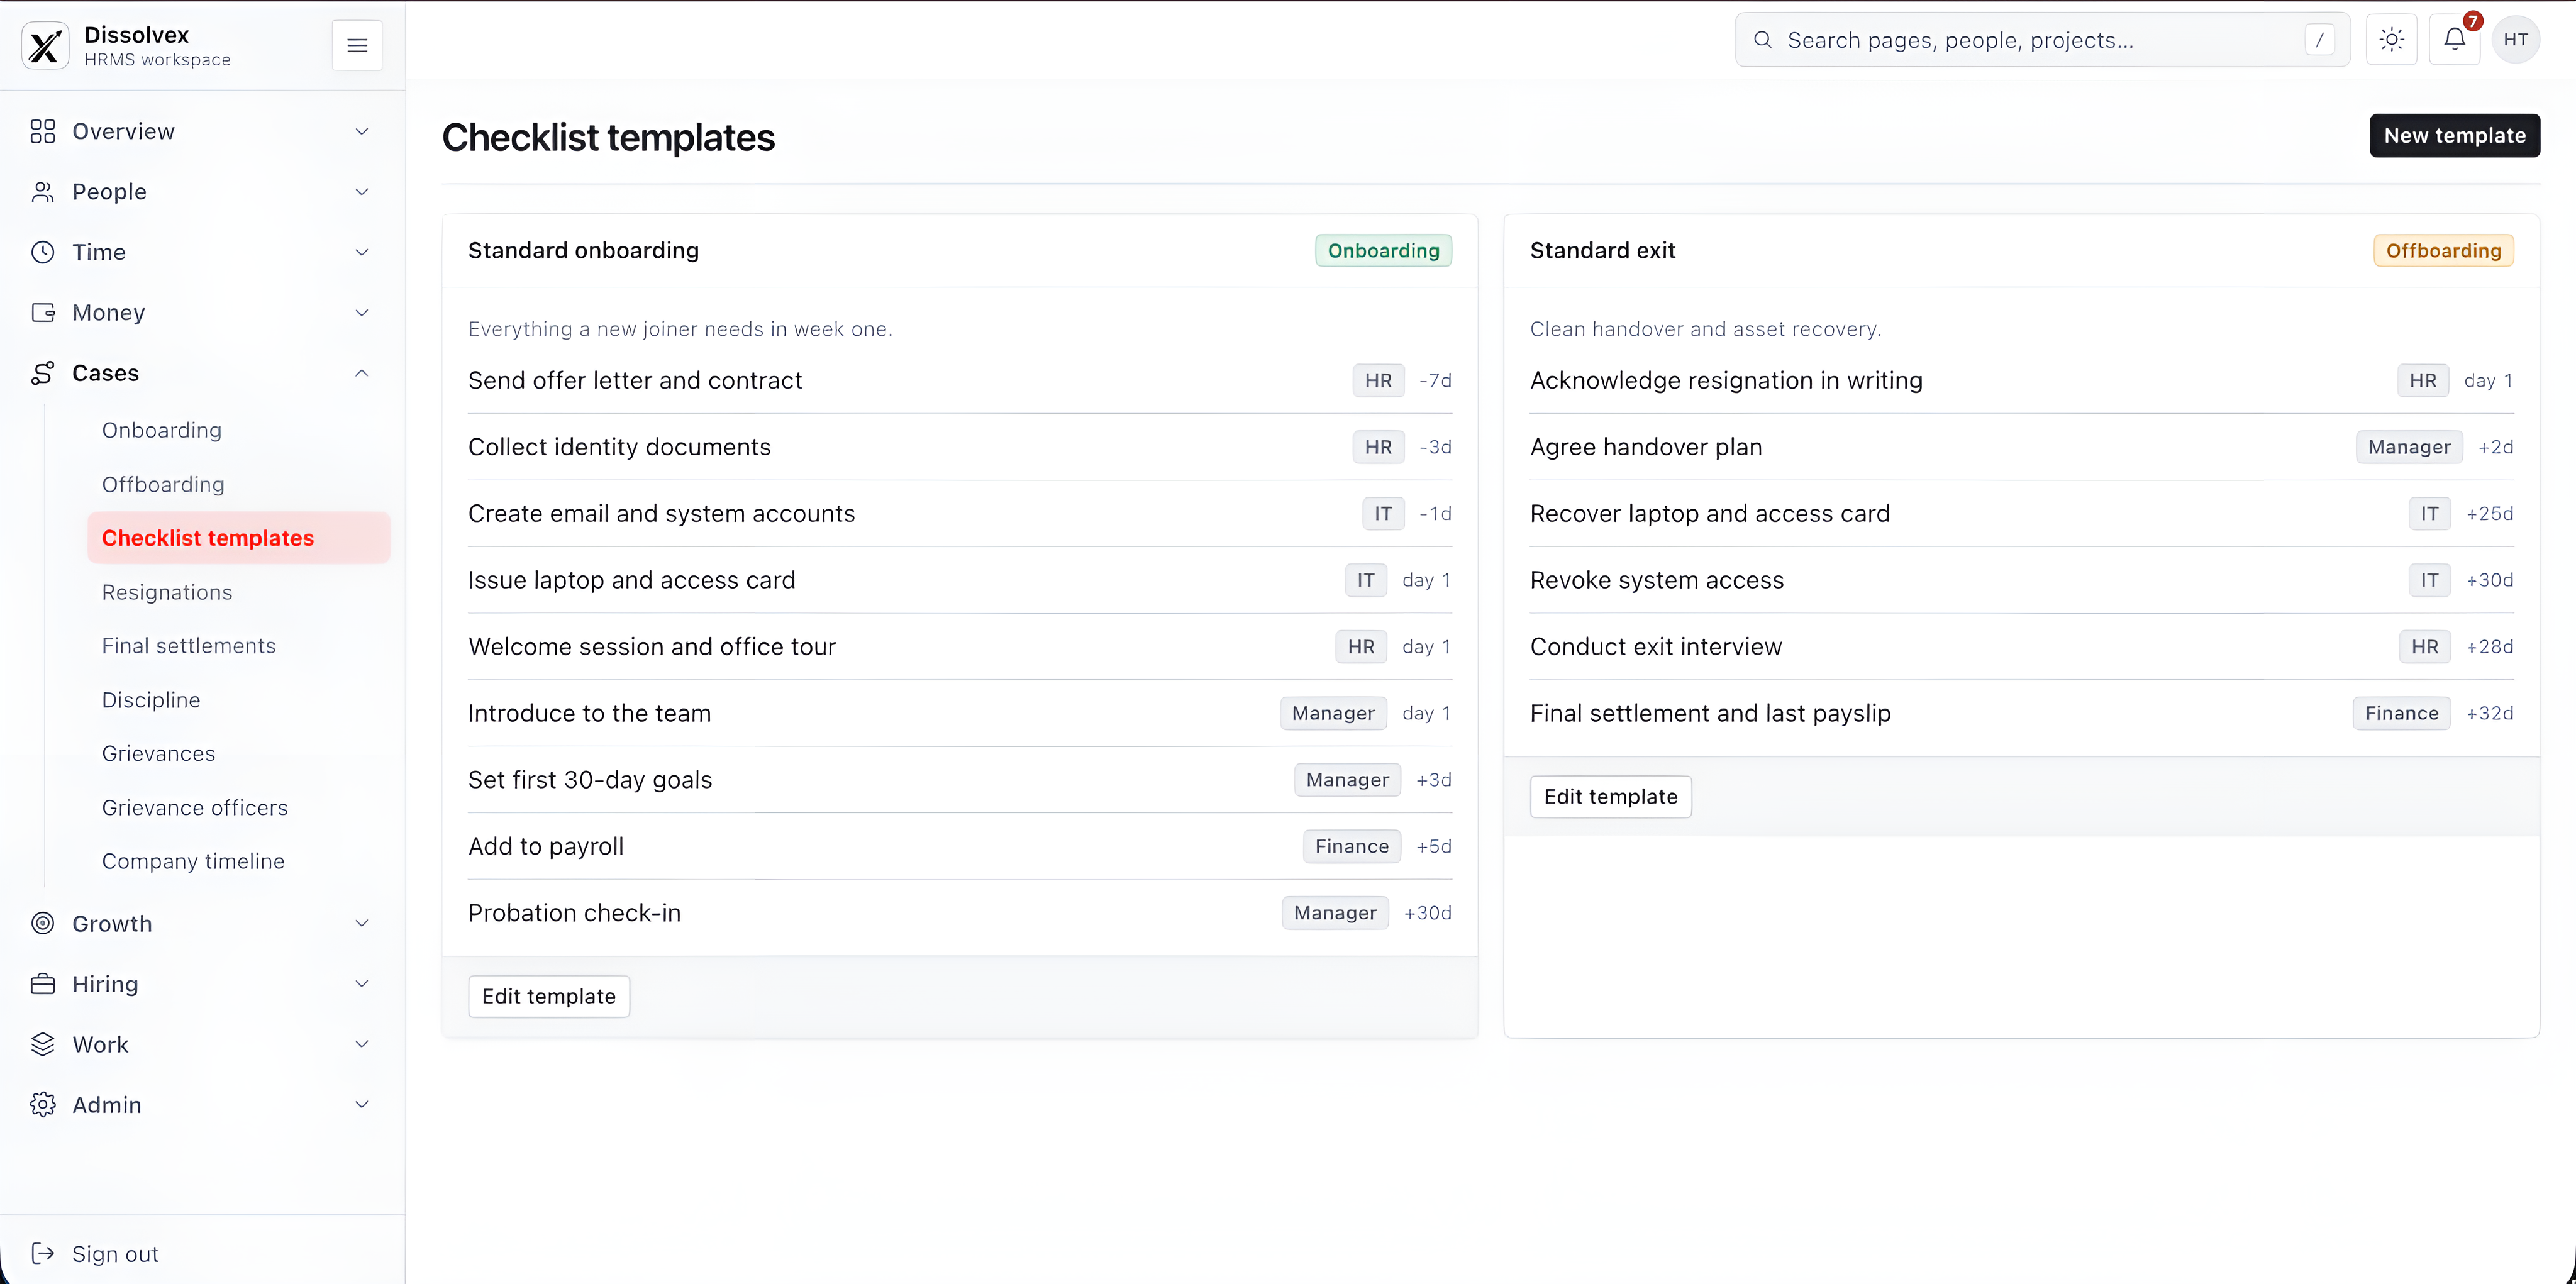Click the Dissolvex X logo icon
This screenshot has height=1284, width=2576.
click(45, 46)
